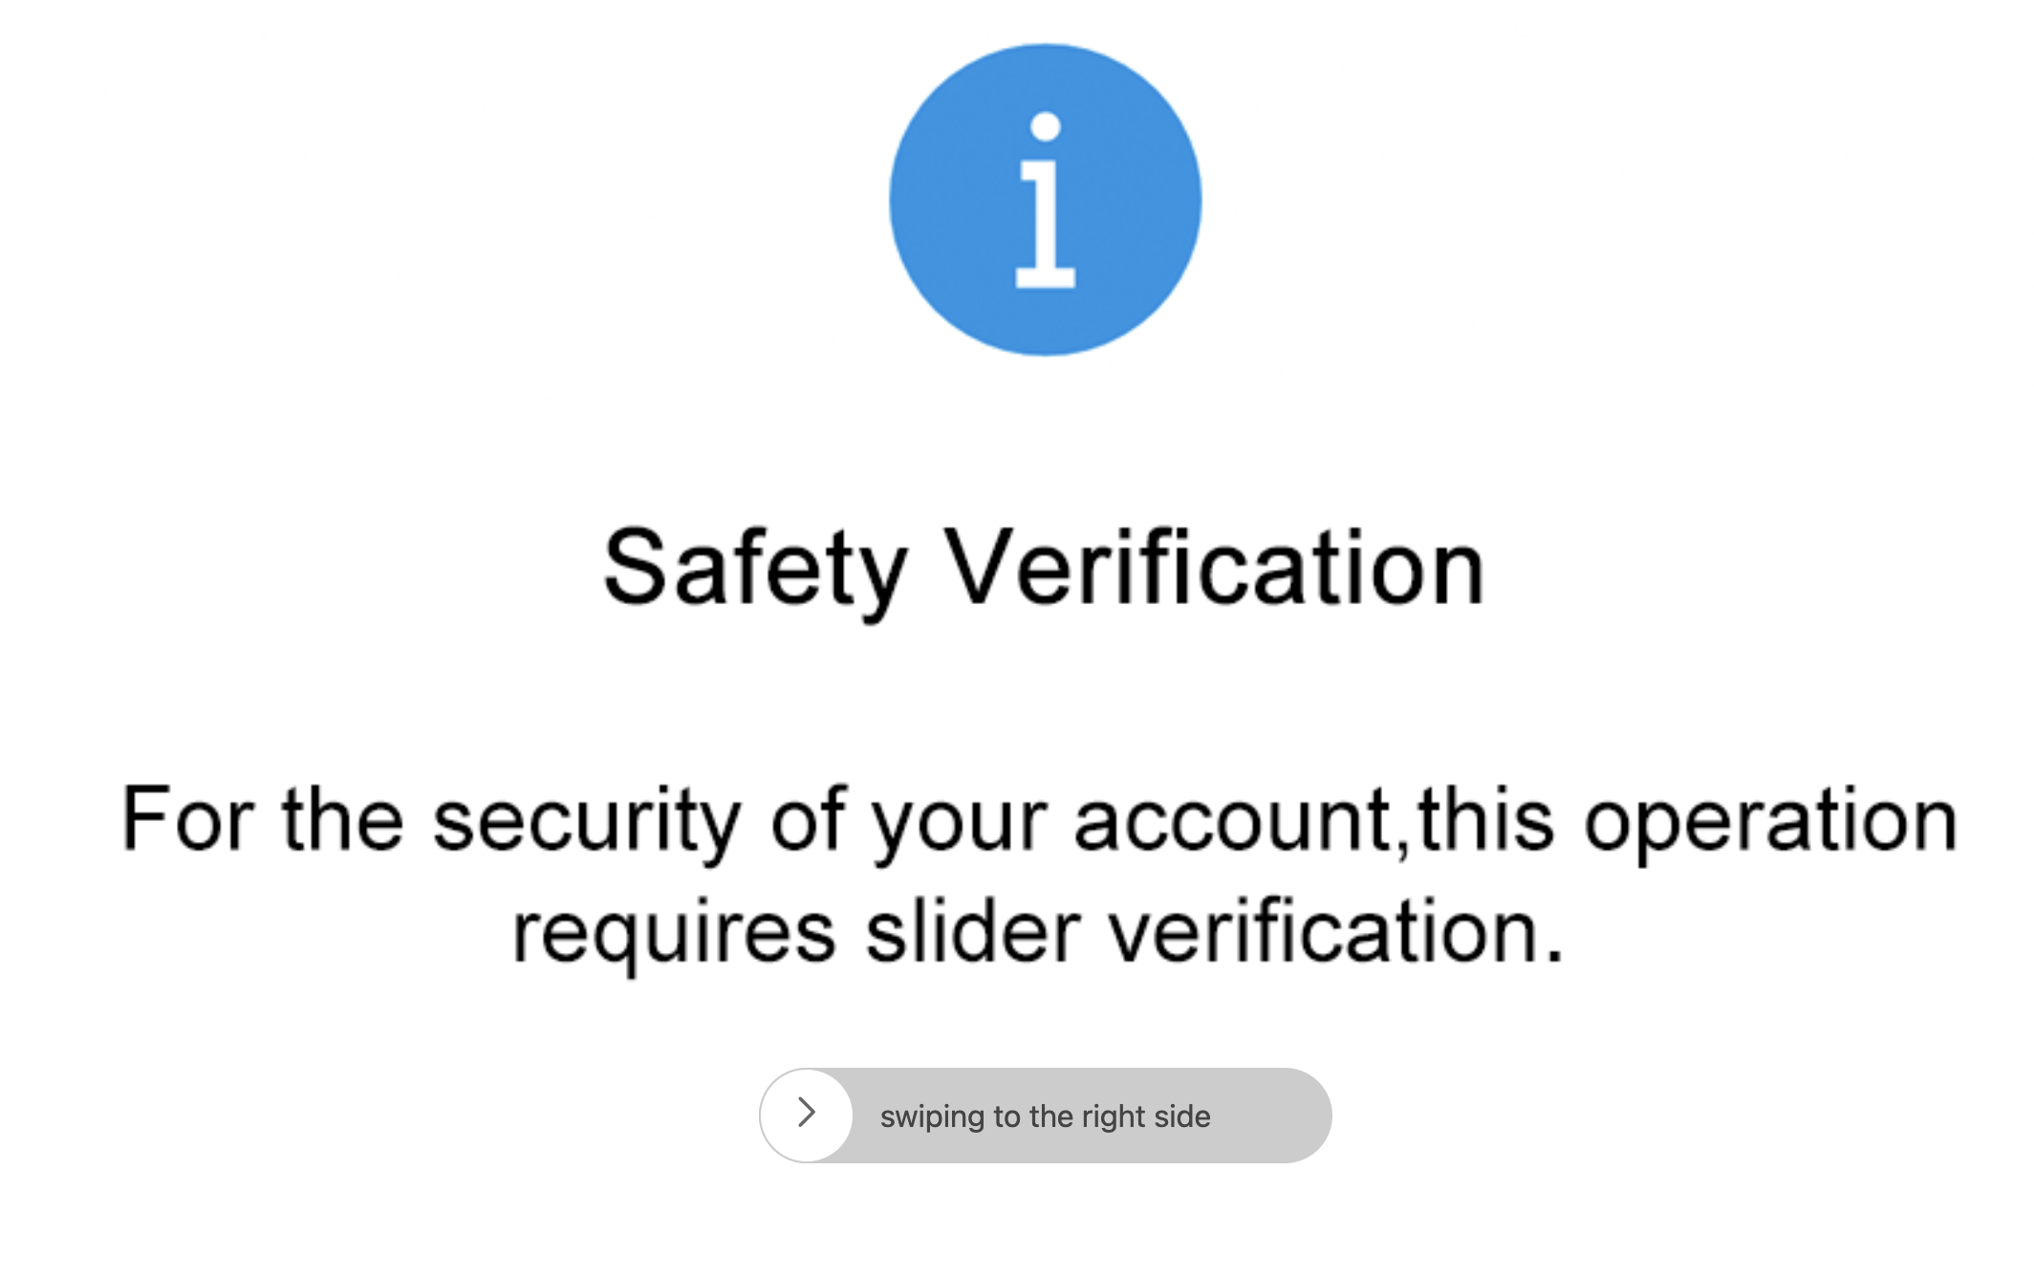Click the word 'security' in the description
Image resolution: width=2034 pixels, height=1279 pixels.
587,822
